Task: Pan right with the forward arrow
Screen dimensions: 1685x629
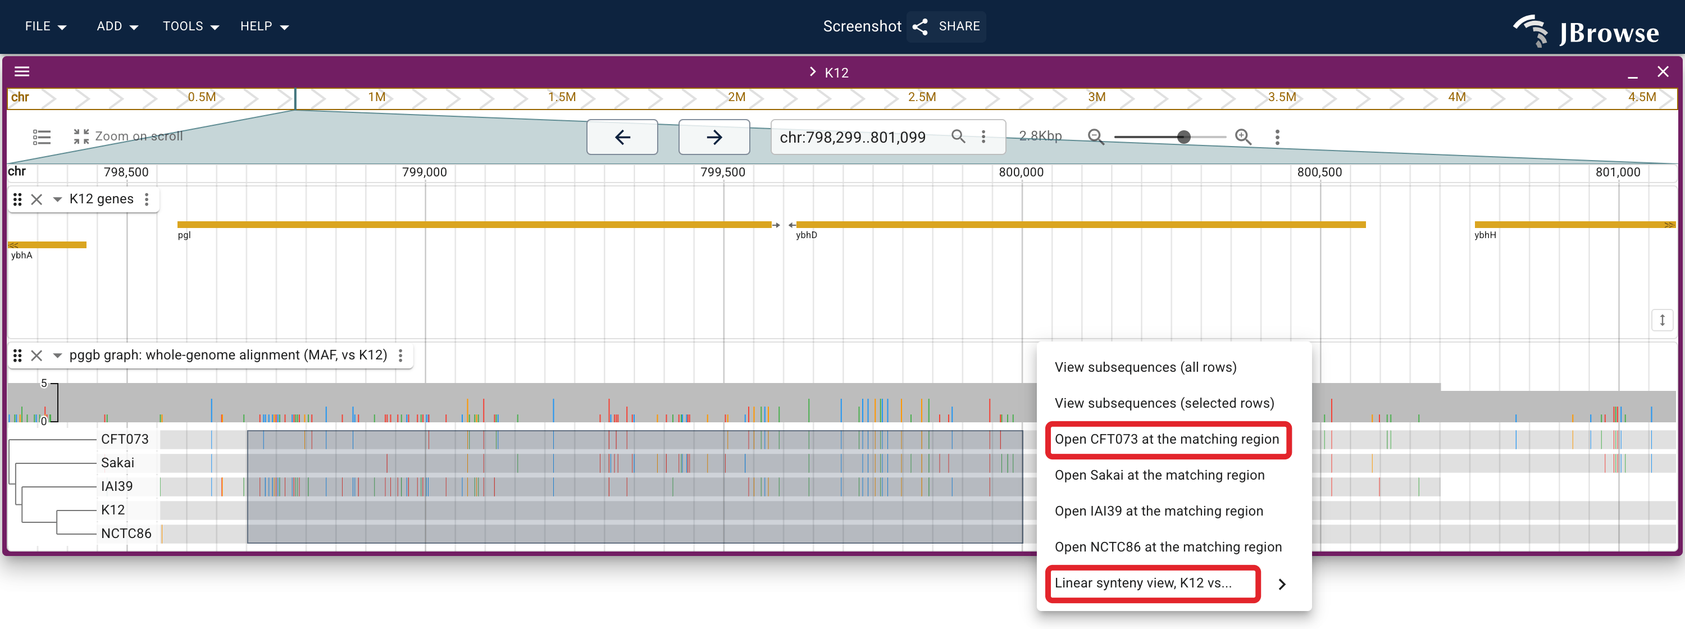Action: tap(714, 136)
